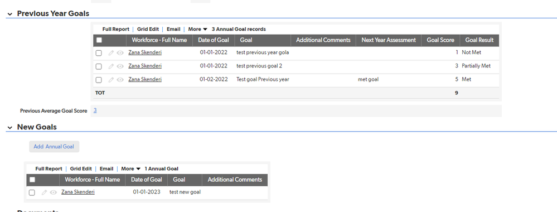The image size is (557, 212).
Task: Sort by Additional Comments in New Goals
Action: point(235,180)
